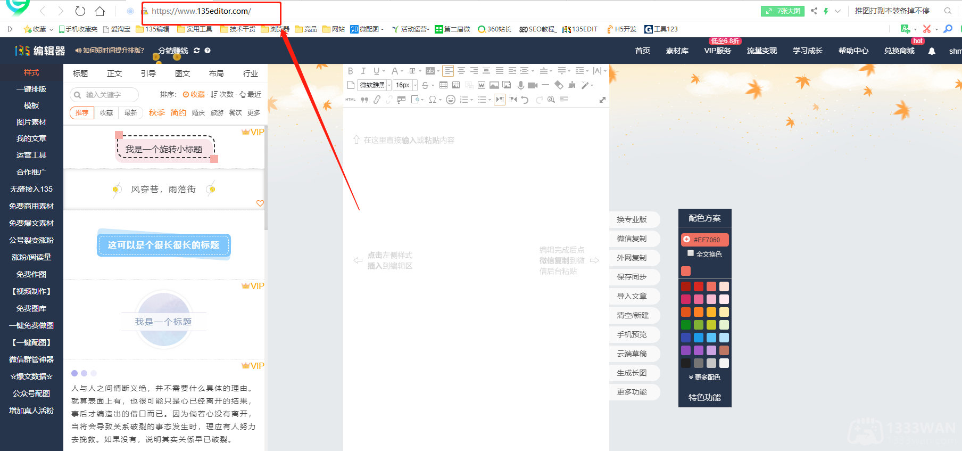
Task: Click the refresh icon beside 分销赚钱
Action: pyautogui.click(x=196, y=51)
